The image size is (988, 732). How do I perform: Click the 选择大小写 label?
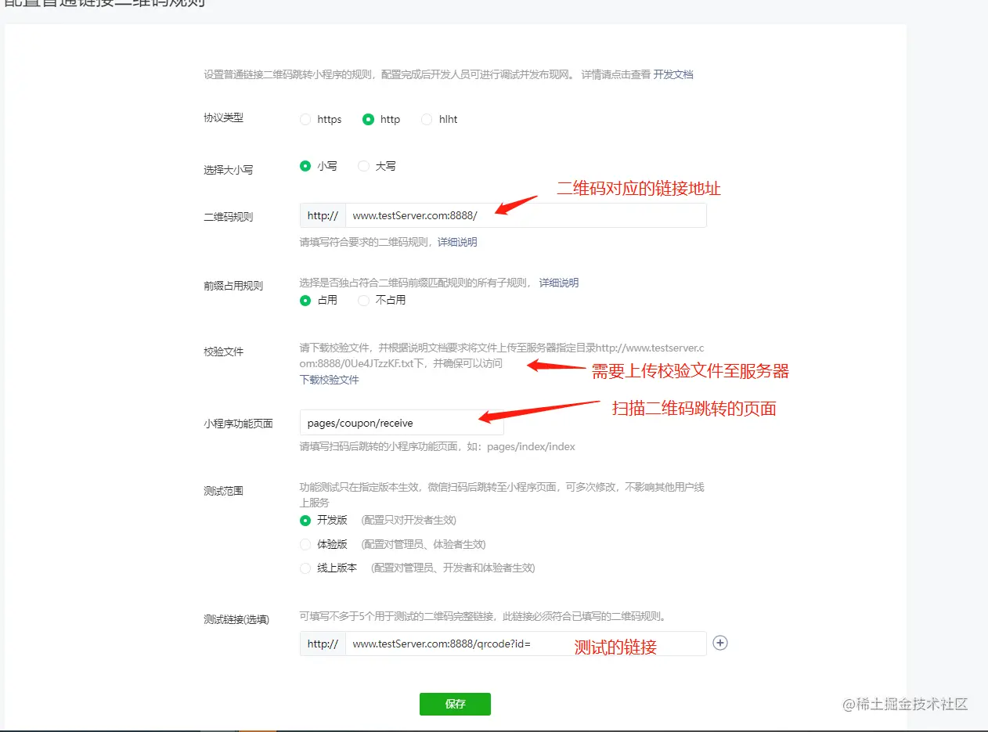point(229,169)
